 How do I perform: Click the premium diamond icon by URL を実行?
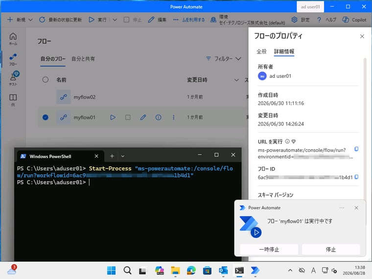(294, 141)
